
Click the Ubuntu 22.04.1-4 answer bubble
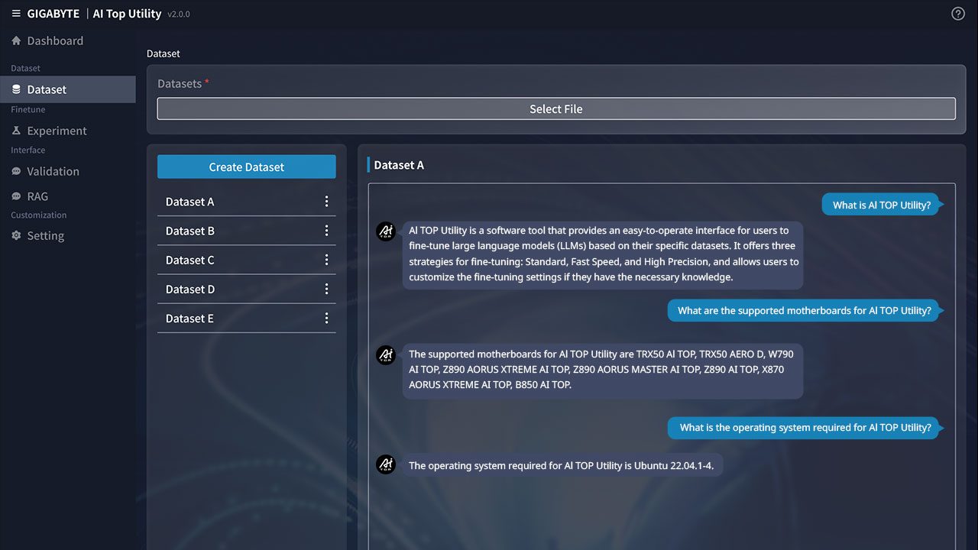click(x=562, y=465)
